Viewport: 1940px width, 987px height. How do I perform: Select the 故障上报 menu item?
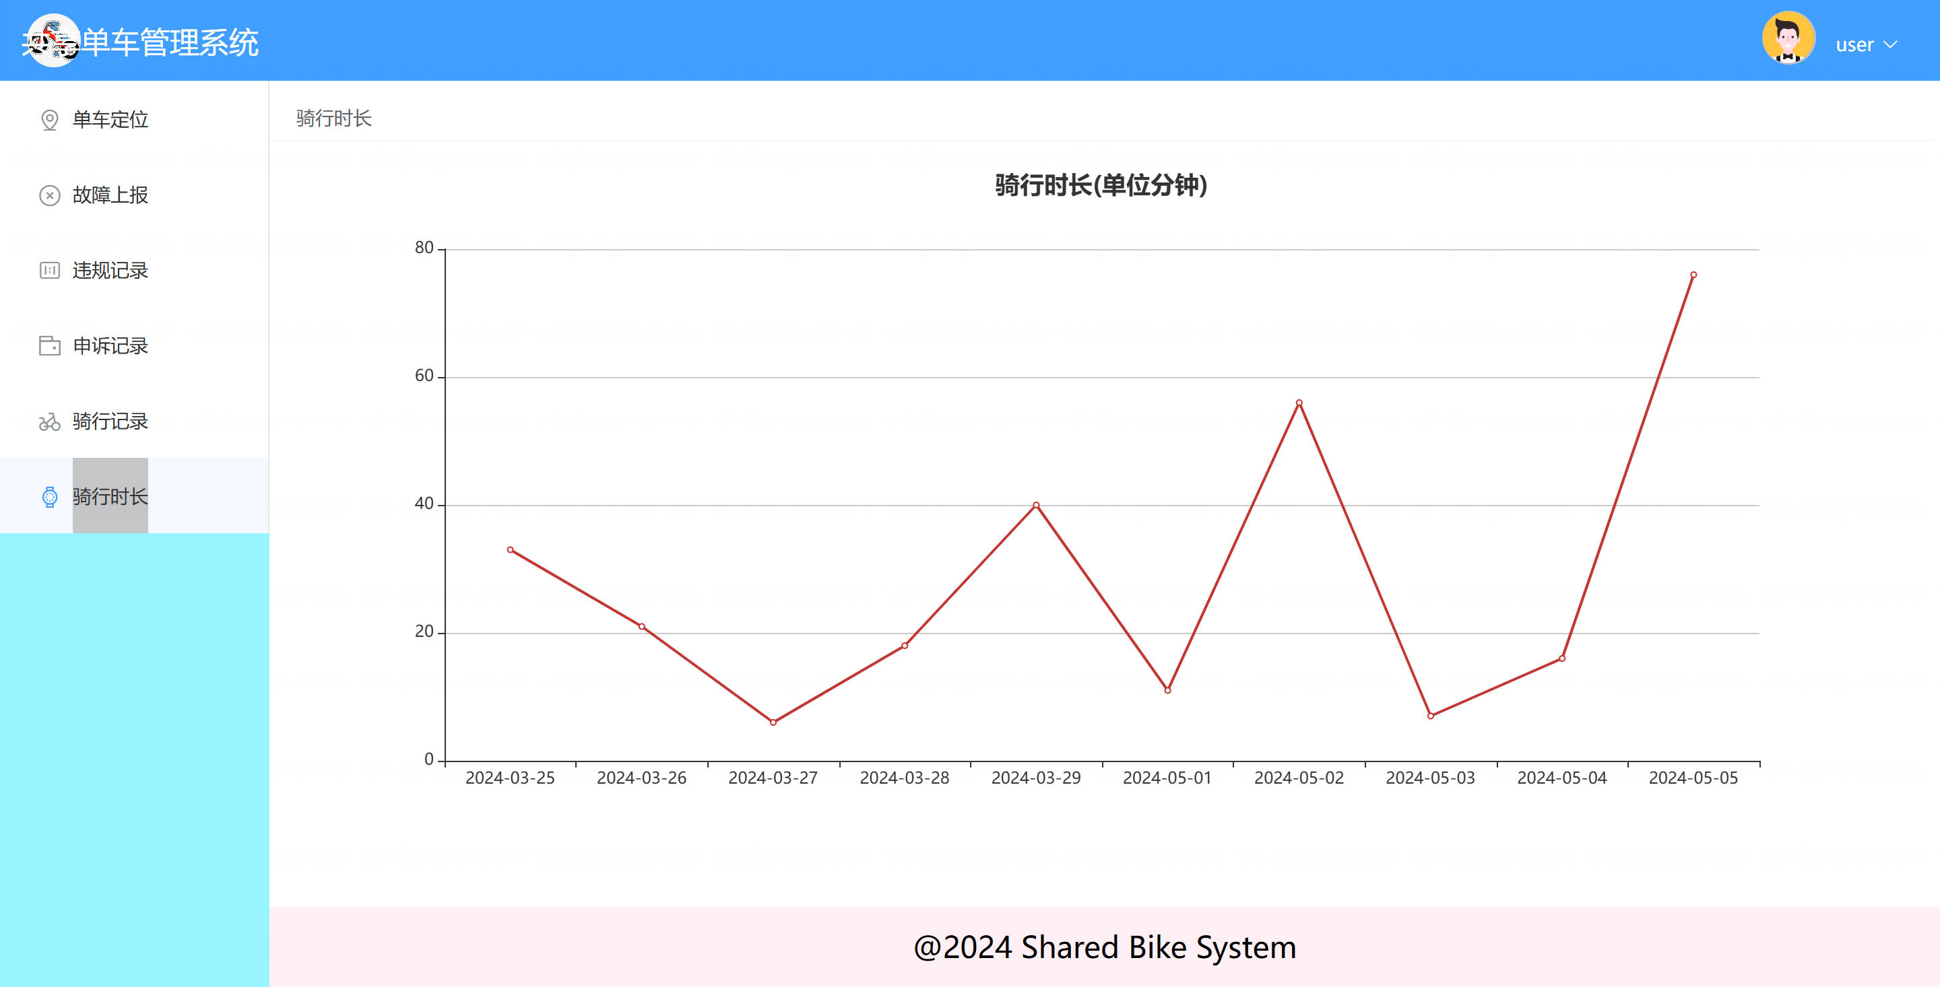click(110, 196)
